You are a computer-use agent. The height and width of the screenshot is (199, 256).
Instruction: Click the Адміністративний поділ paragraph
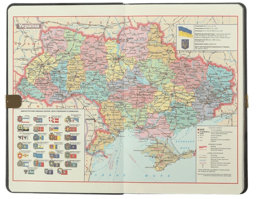[x=213, y=36]
